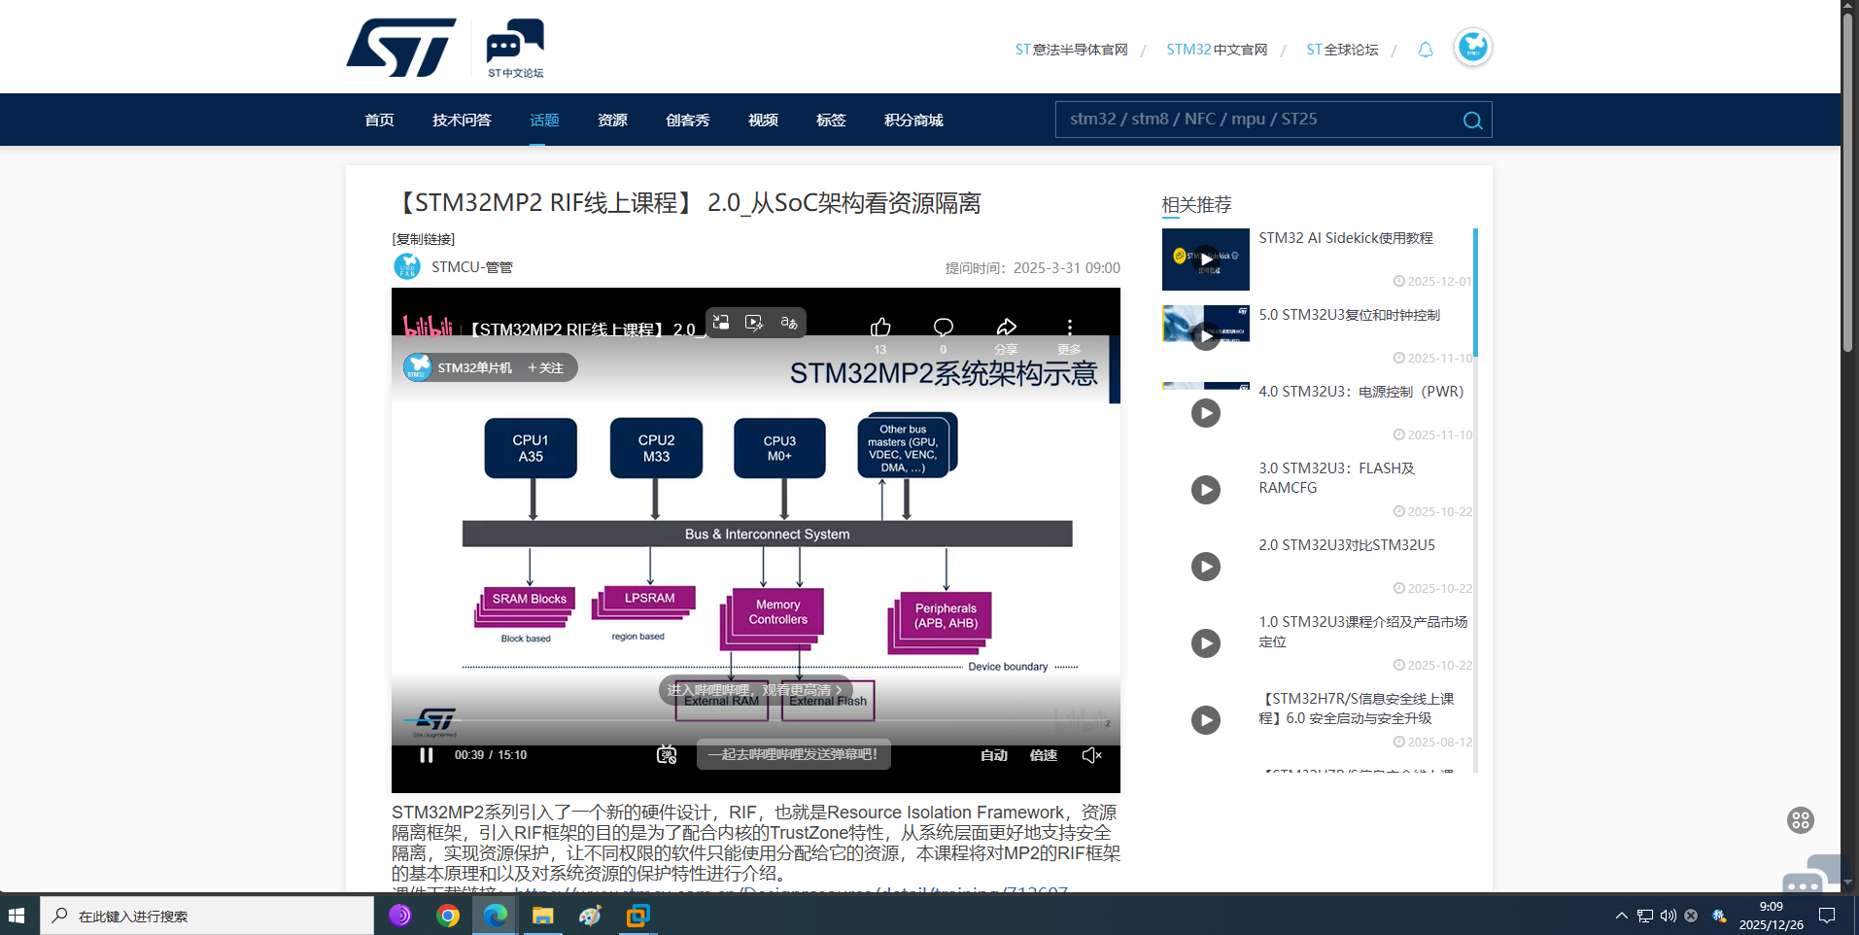Open the notification bell
This screenshot has width=1859, height=935.
click(x=1425, y=50)
